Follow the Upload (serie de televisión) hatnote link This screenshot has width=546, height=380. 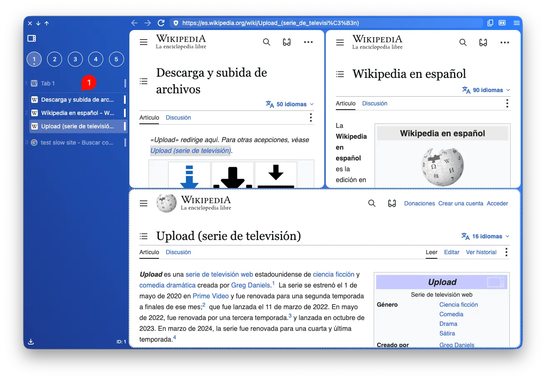click(191, 150)
